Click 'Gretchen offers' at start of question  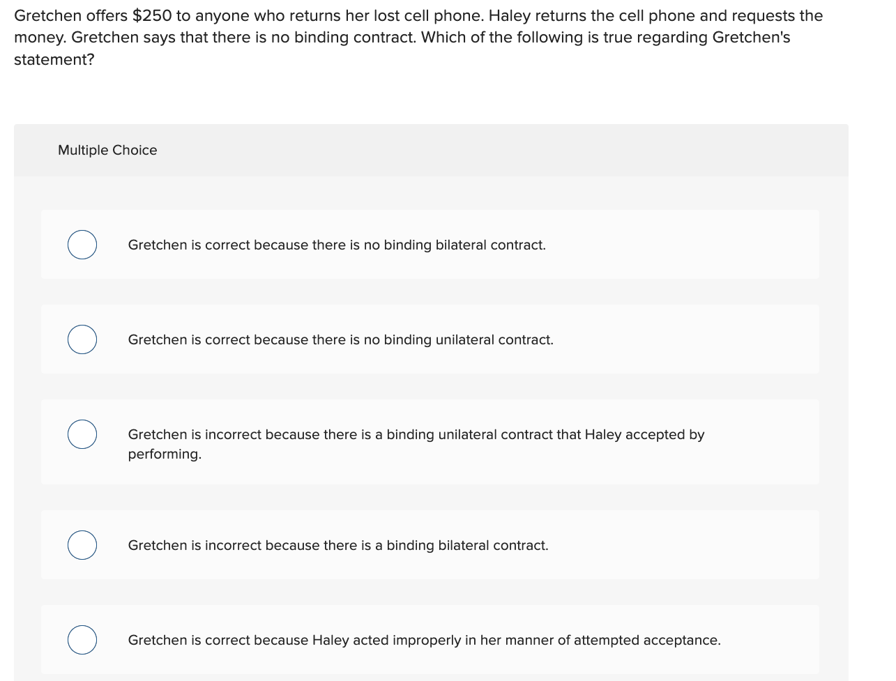71,15
